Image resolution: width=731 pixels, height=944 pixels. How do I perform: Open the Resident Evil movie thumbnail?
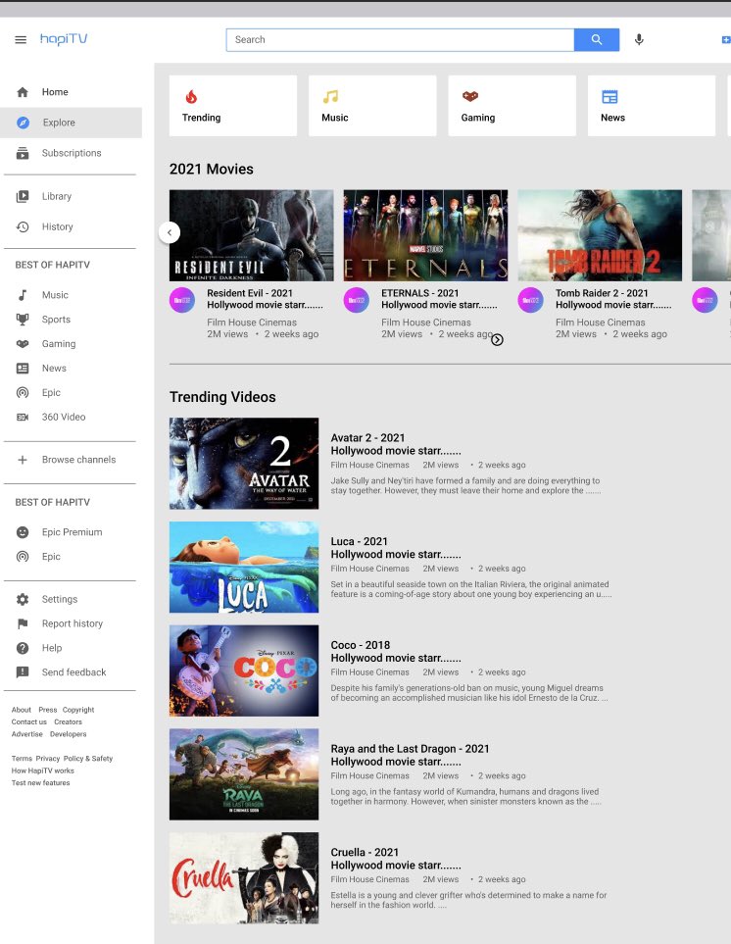pyautogui.click(x=252, y=235)
